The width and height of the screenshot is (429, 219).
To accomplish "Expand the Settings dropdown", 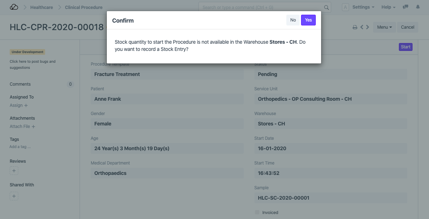I will coord(363,7).
